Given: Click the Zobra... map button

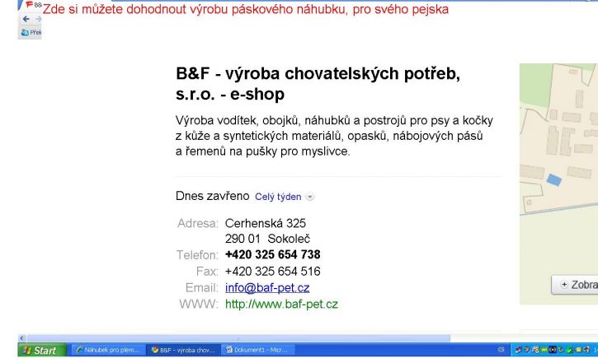Looking at the screenshot, I should (x=575, y=285).
